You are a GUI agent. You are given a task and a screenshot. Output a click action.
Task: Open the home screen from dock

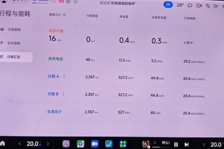pos(3,143)
